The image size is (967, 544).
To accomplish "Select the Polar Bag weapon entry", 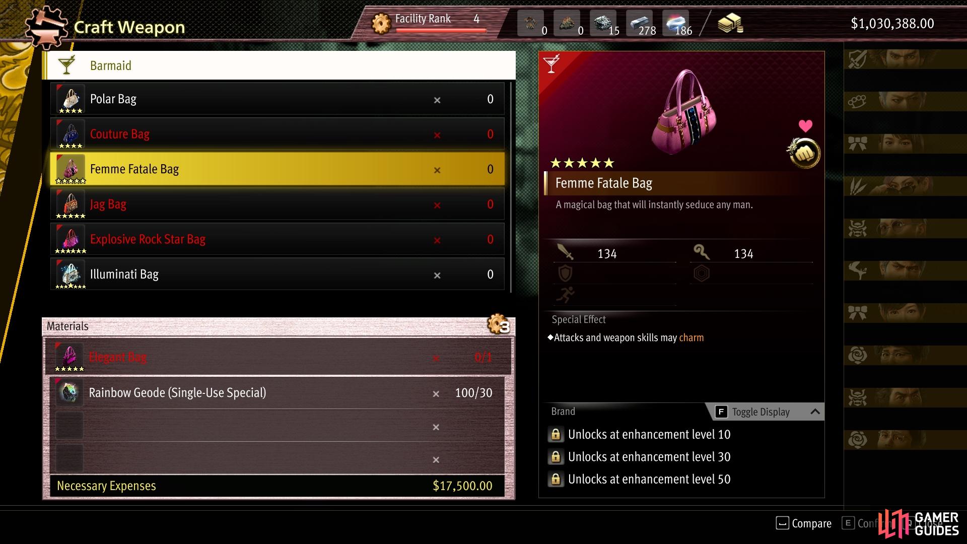I will [x=278, y=99].
